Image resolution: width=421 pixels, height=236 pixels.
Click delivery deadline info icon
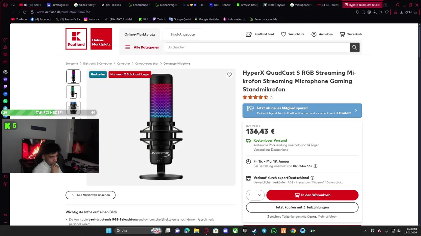pos(315,166)
